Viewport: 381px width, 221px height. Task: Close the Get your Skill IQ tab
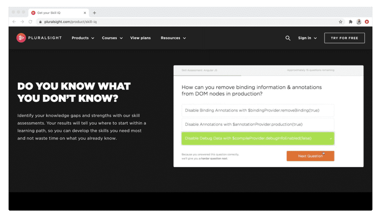85,13
